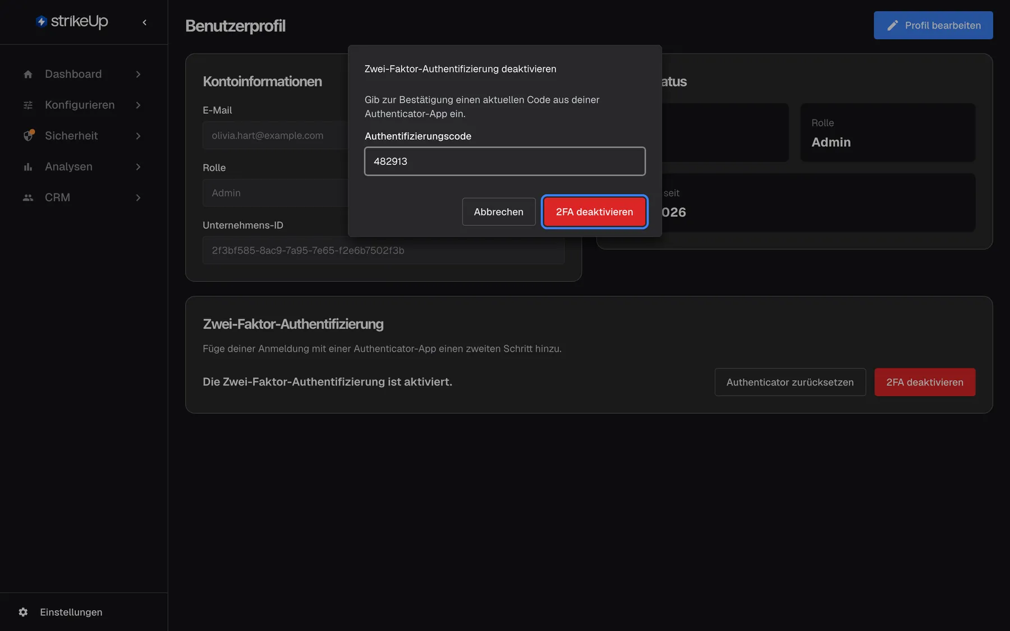This screenshot has height=631, width=1010.
Task: Open the Konfigurieren menu item
Action: coord(83,105)
